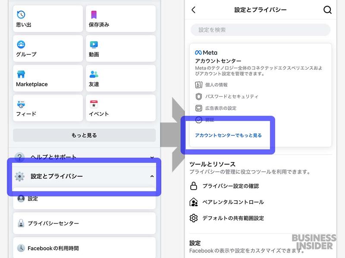Click the アカウントセンター heading

[218, 61]
